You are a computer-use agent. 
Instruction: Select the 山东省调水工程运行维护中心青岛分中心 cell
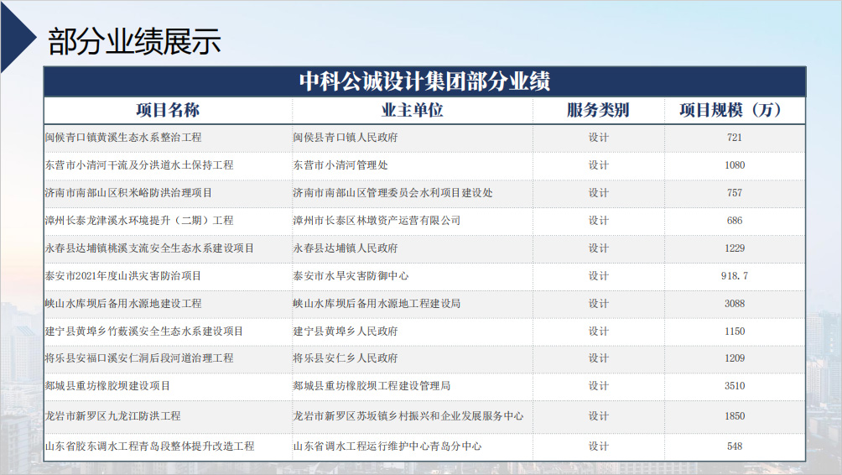point(387,446)
